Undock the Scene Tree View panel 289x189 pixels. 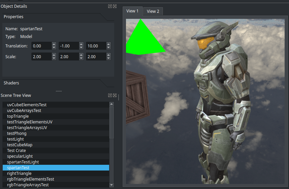coord(110,96)
